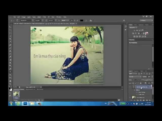Open the Window menu
Screen dimensions: 162x121
(59, 17)
